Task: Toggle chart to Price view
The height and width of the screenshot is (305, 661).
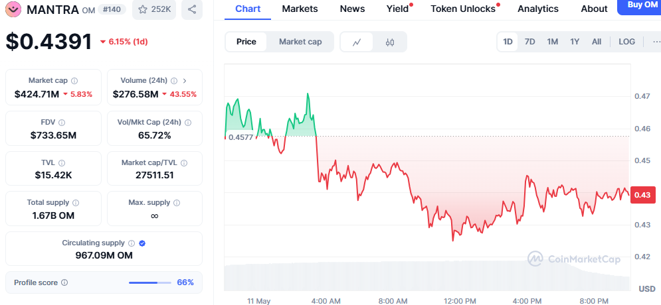Action: 246,42
